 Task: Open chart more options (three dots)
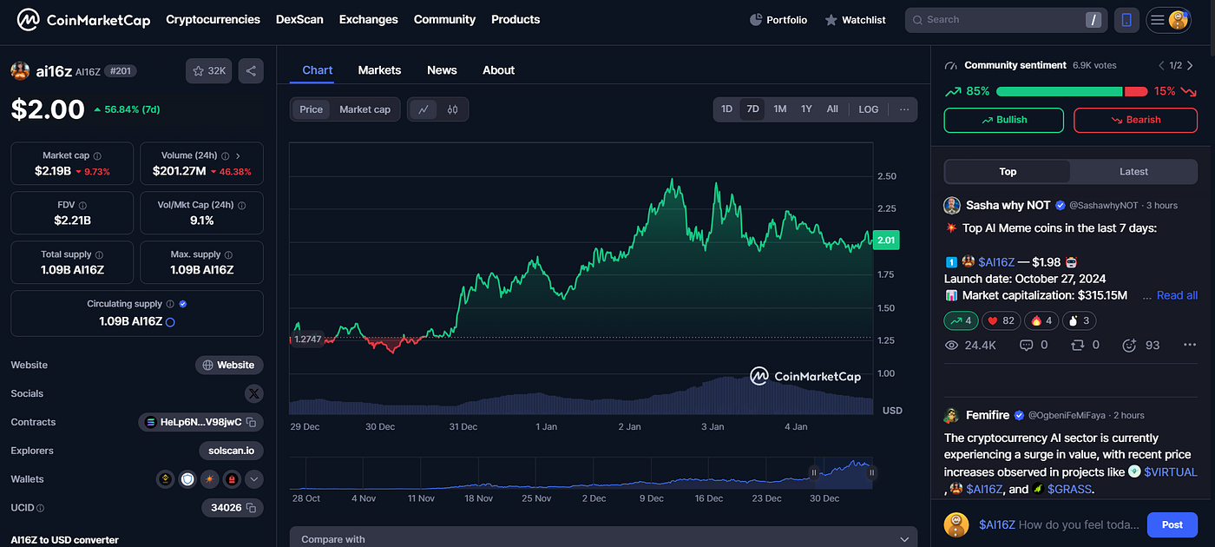(904, 109)
